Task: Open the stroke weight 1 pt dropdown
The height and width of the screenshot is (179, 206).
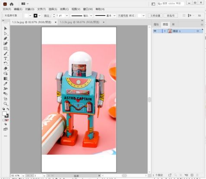Action: pyautogui.click(x=67, y=15)
